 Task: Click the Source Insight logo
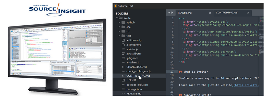57,10
